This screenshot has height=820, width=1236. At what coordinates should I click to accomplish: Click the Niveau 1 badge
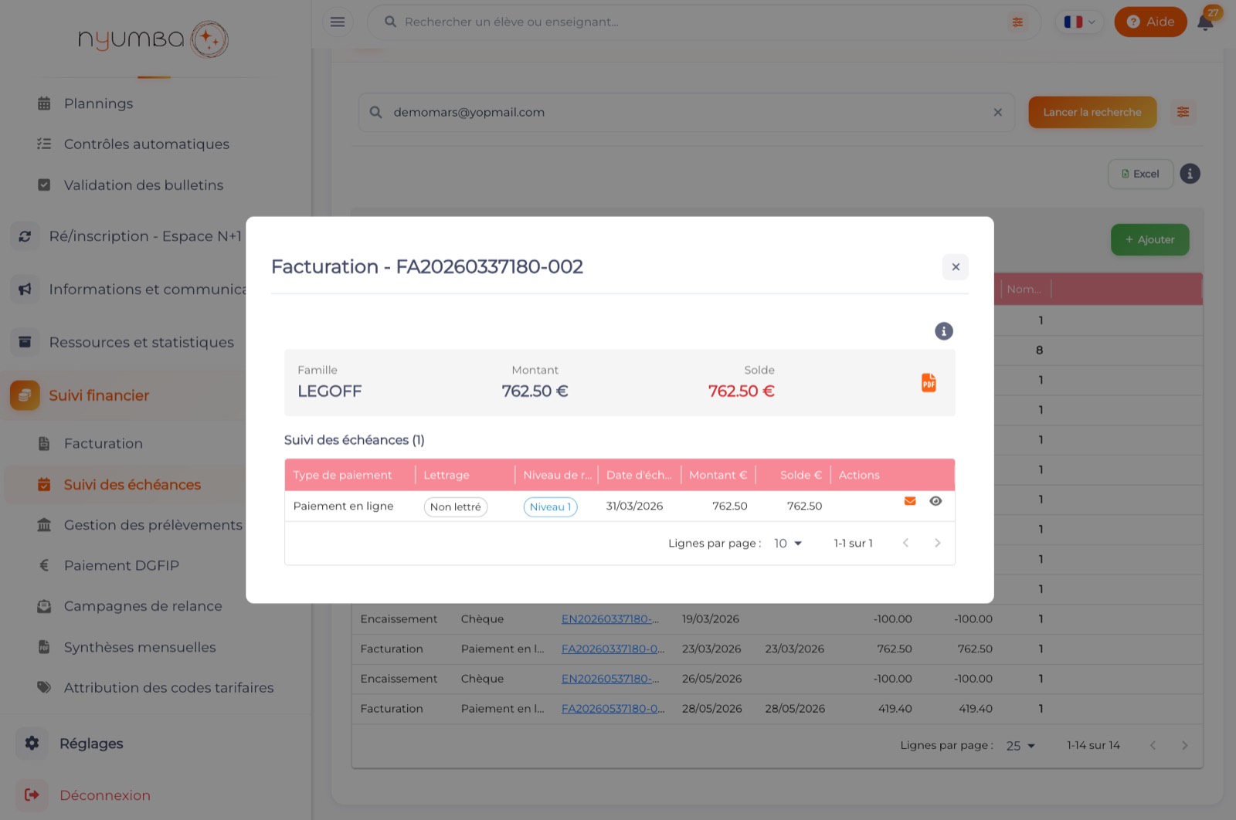point(550,507)
